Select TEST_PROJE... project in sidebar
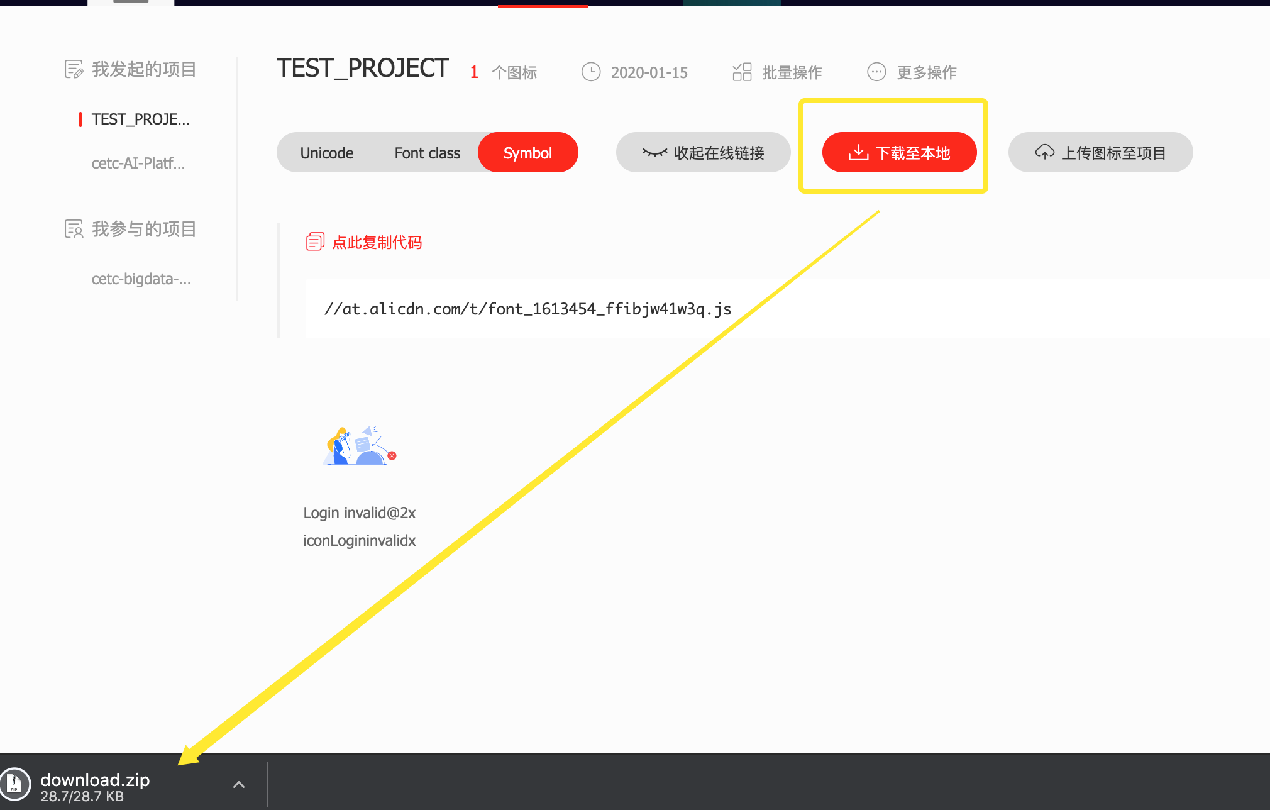This screenshot has width=1270, height=810. click(x=140, y=119)
